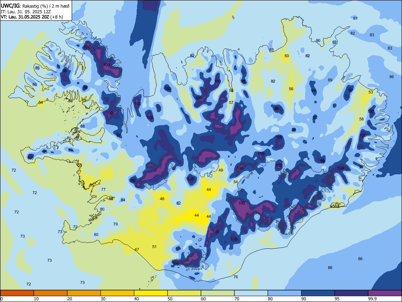
Task: Pick the pale yellow 50–60 legend swatch
Action: coord(184,293)
